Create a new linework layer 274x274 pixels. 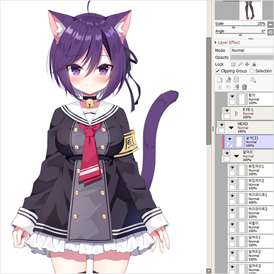pyautogui.click(x=228, y=79)
